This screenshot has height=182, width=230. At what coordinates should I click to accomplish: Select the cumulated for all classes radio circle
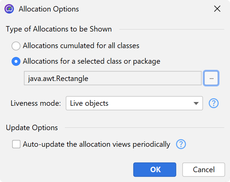[16, 46]
